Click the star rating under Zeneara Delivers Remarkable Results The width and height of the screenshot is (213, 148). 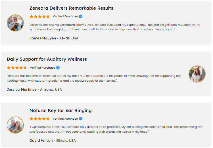point(39,16)
